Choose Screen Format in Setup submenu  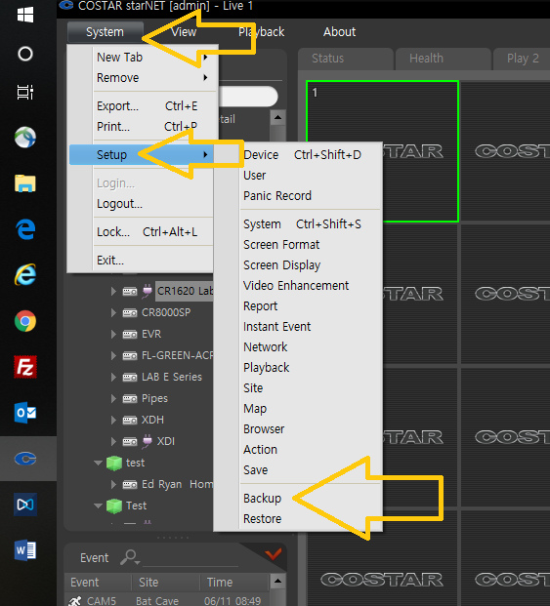281,245
